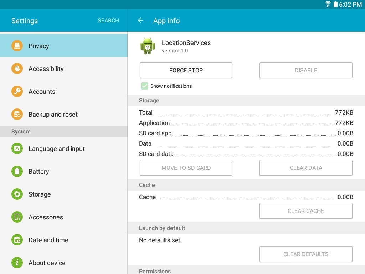Image resolution: width=365 pixels, height=274 pixels.
Task: Select the Battery icon
Action: click(17, 171)
